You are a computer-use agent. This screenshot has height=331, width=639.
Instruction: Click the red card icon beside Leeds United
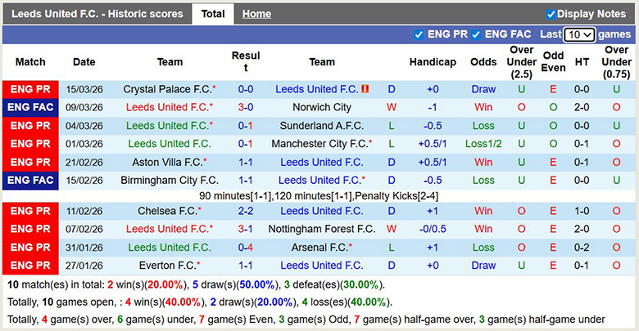(x=365, y=89)
